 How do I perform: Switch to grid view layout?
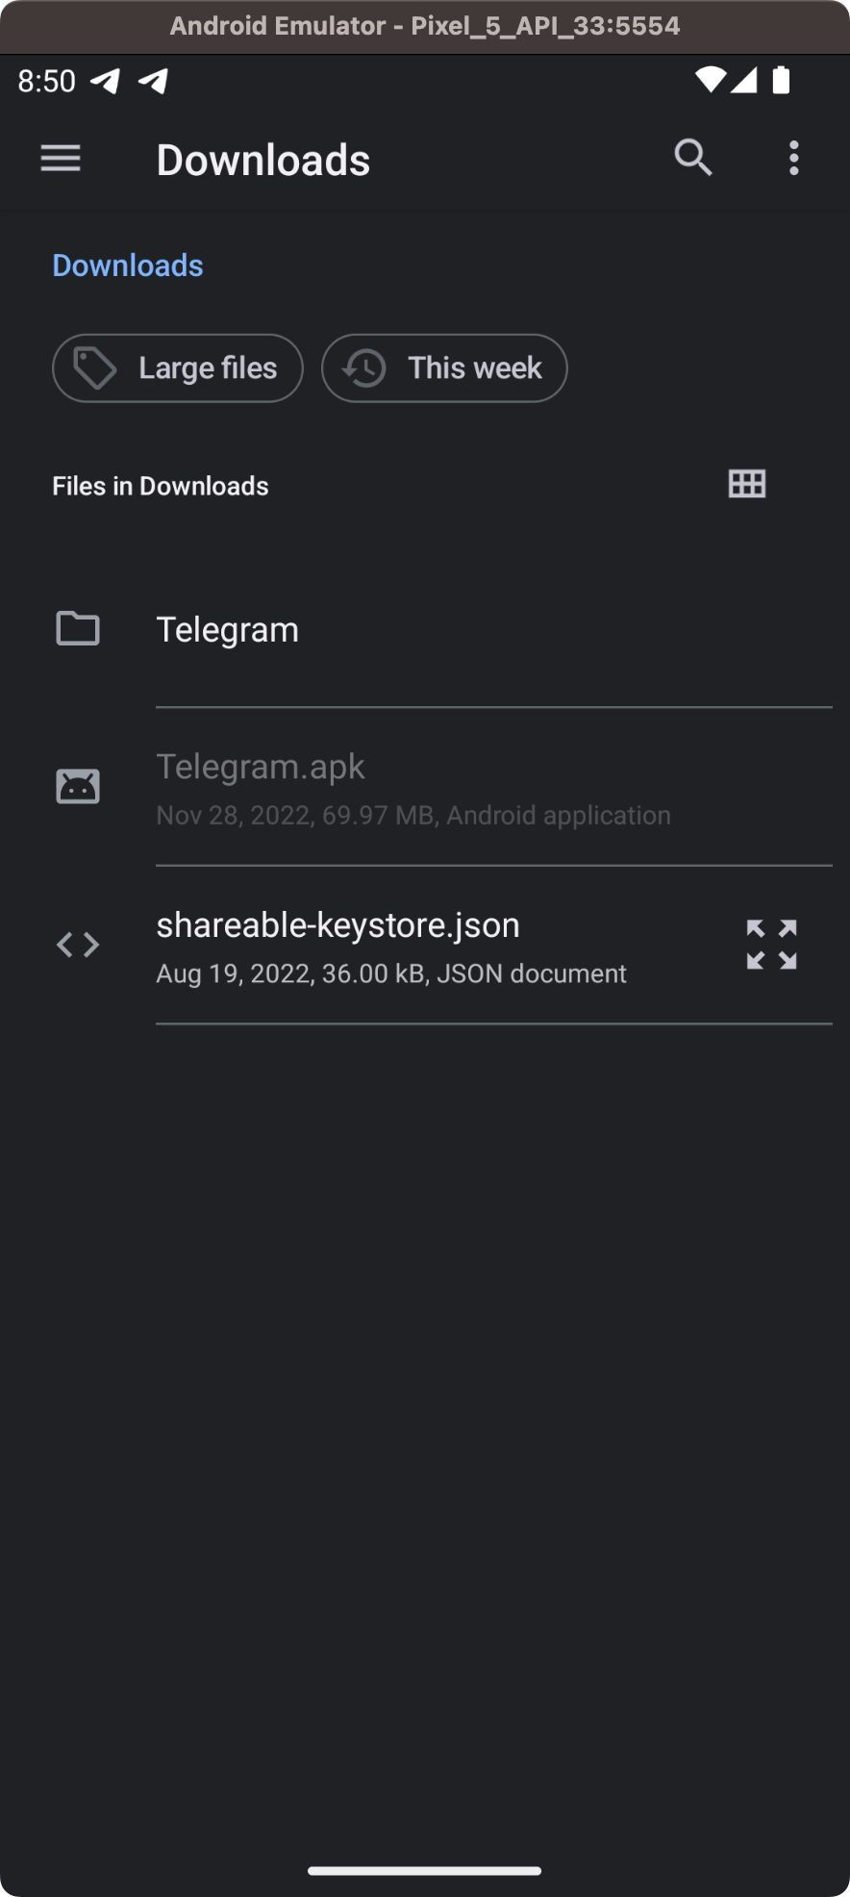pyautogui.click(x=747, y=484)
